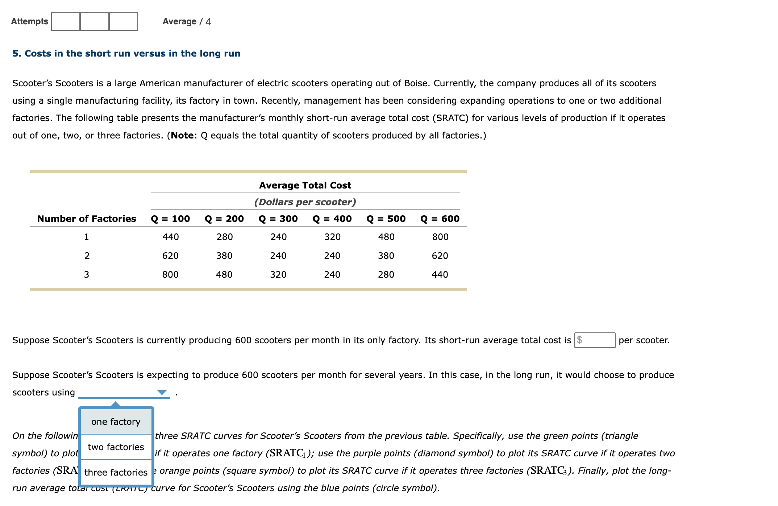Select 'two factories' from the dropdown
778x506 pixels.
(x=116, y=447)
